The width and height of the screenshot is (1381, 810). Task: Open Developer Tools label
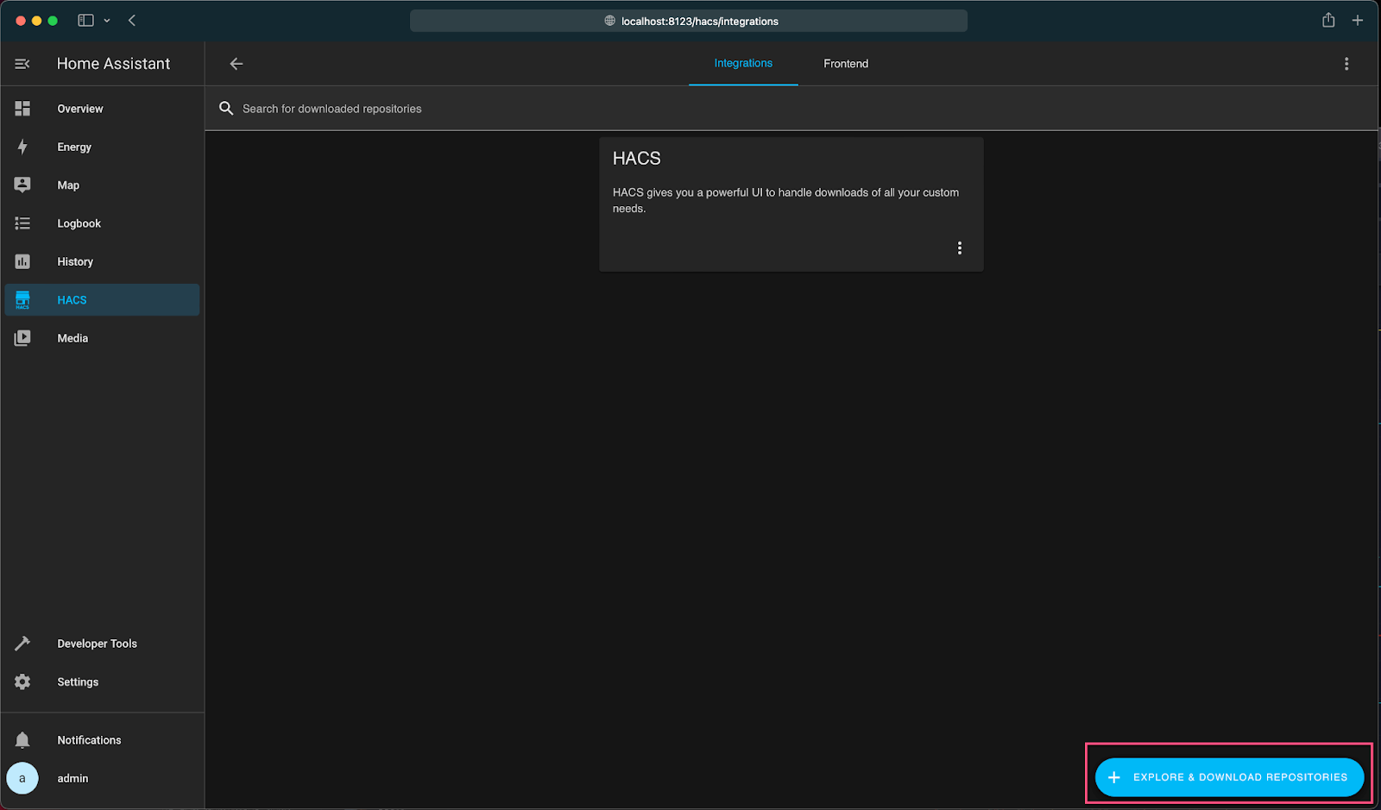pos(98,644)
